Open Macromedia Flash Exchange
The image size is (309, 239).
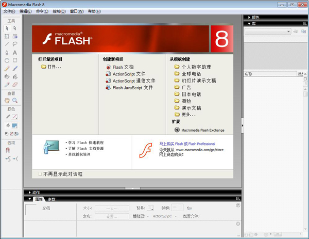click(x=199, y=130)
